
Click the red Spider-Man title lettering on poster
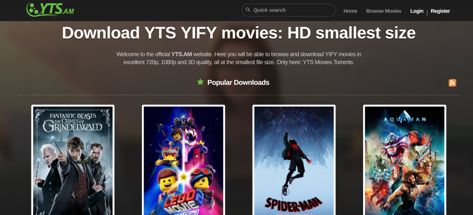click(x=293, y=203)
